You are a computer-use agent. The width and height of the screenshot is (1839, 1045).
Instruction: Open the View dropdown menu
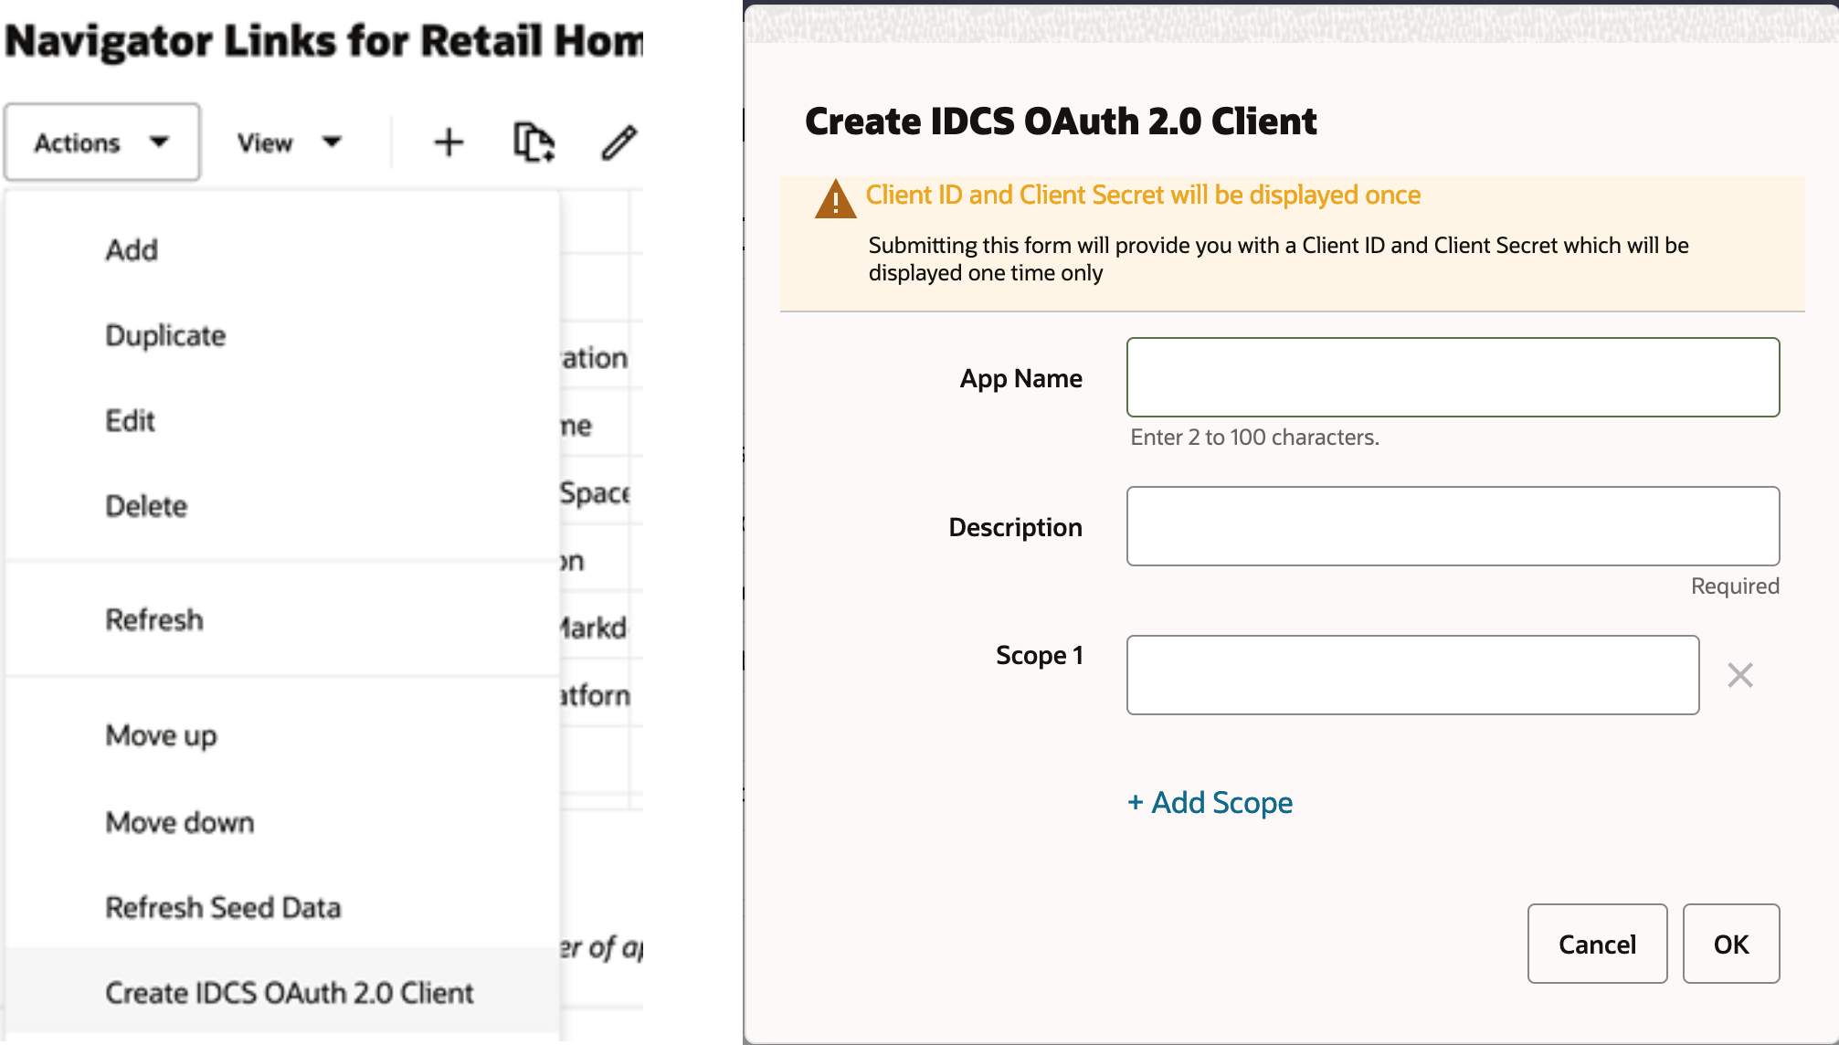290,142
